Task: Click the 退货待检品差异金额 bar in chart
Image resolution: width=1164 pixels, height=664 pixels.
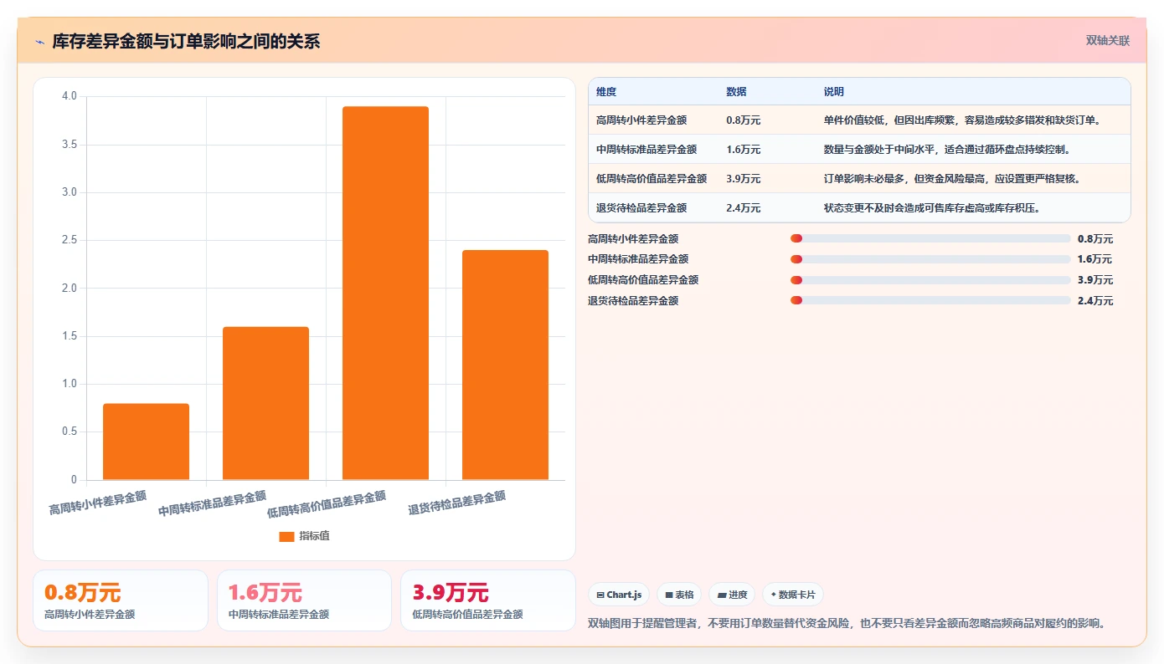Action: [x=505, y=365]
